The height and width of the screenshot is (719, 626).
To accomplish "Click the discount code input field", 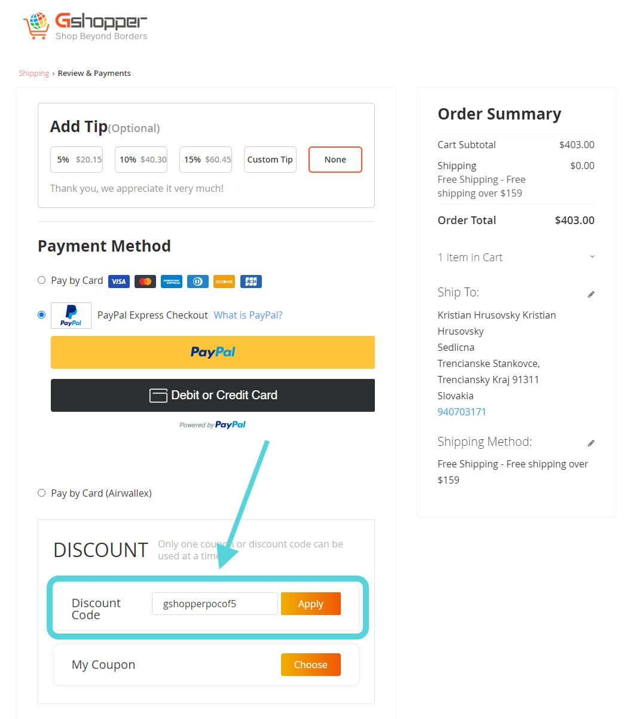I will [214, 604].
